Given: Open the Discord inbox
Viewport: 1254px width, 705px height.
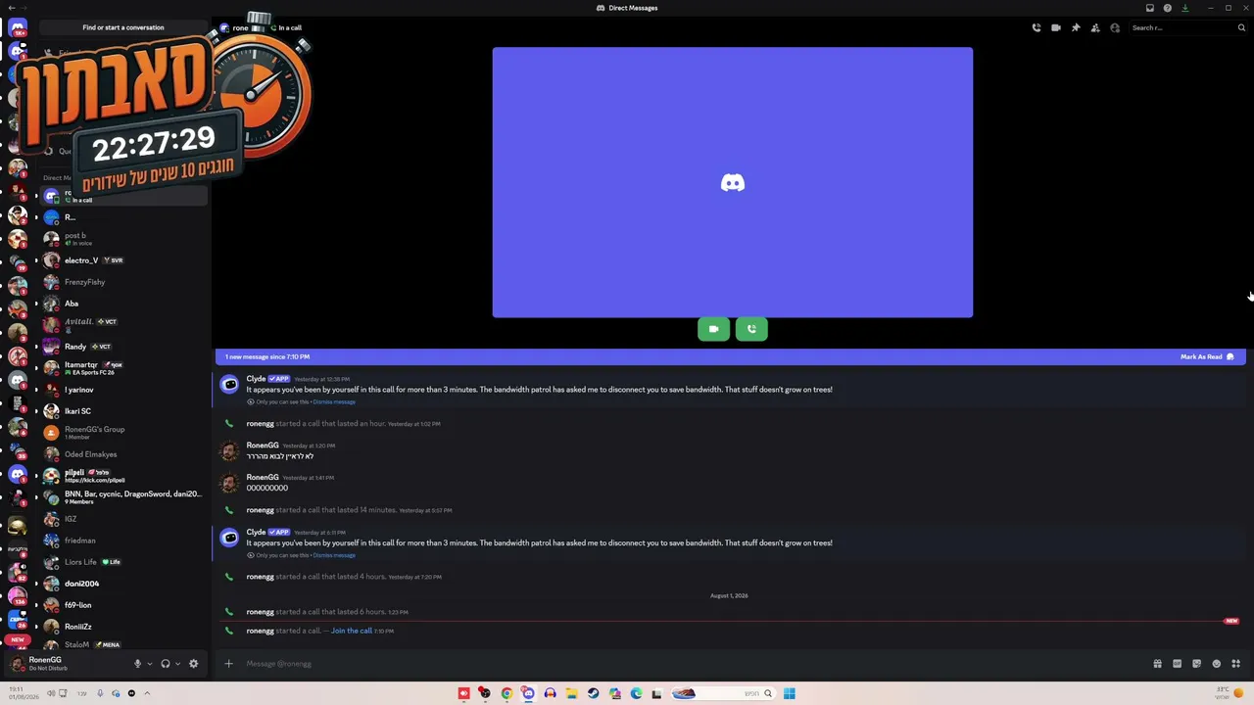Looking at the screenshot, I should tap(1150, 8).
